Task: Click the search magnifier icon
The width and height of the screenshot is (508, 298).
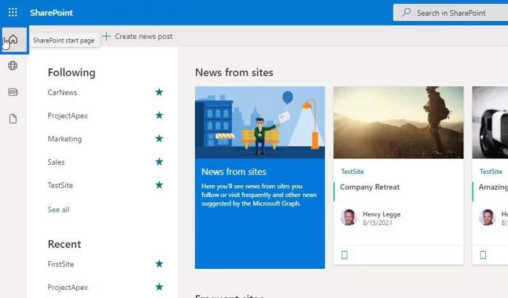Action: coord(406,13)
